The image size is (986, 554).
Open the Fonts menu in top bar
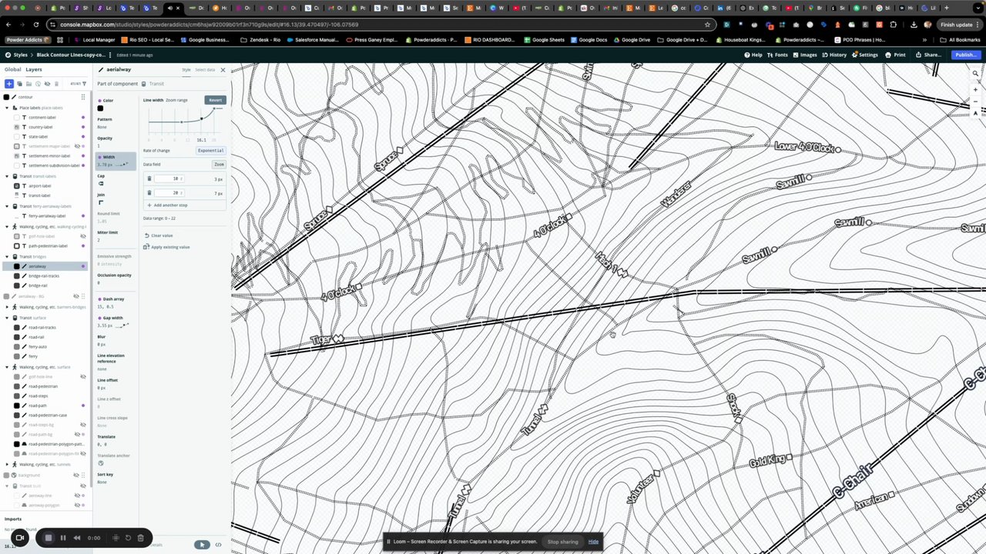pos(778,55)
